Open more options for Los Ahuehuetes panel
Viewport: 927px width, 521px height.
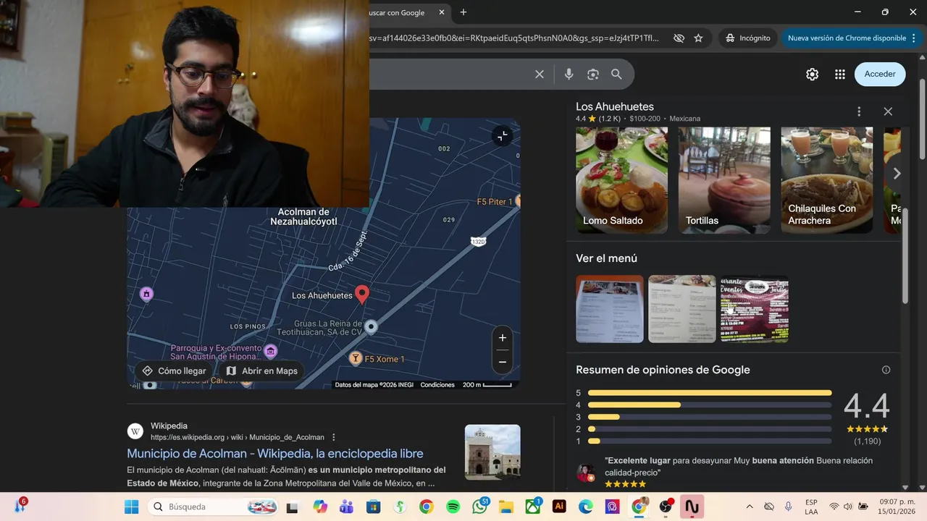pos(859,111)
